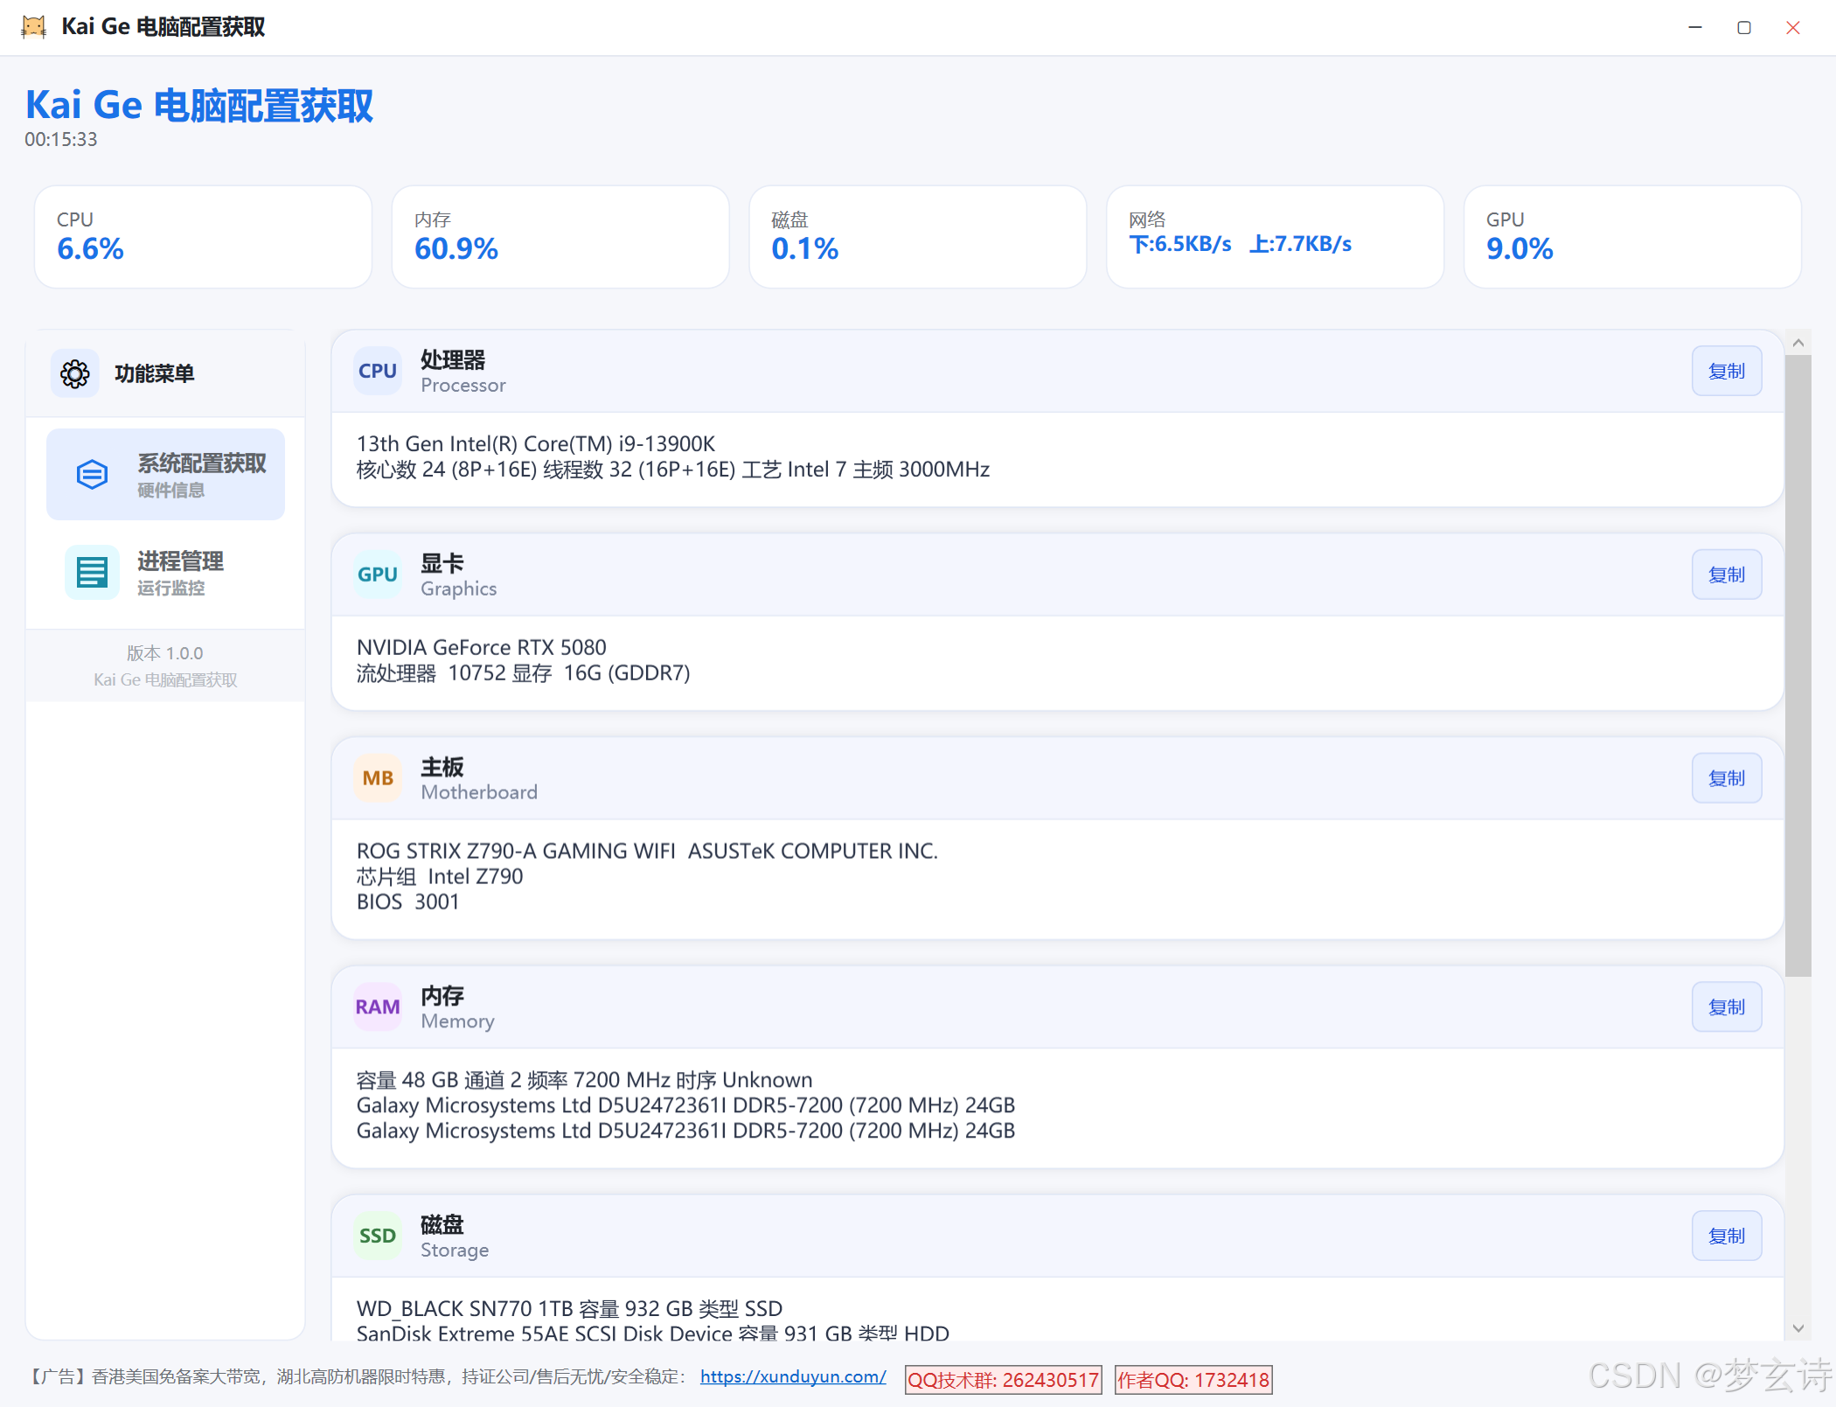Click the GPU badge icon in 显卡 section
The width and height of the screenshot is (1836, 1407).
[x=378, y=575]
